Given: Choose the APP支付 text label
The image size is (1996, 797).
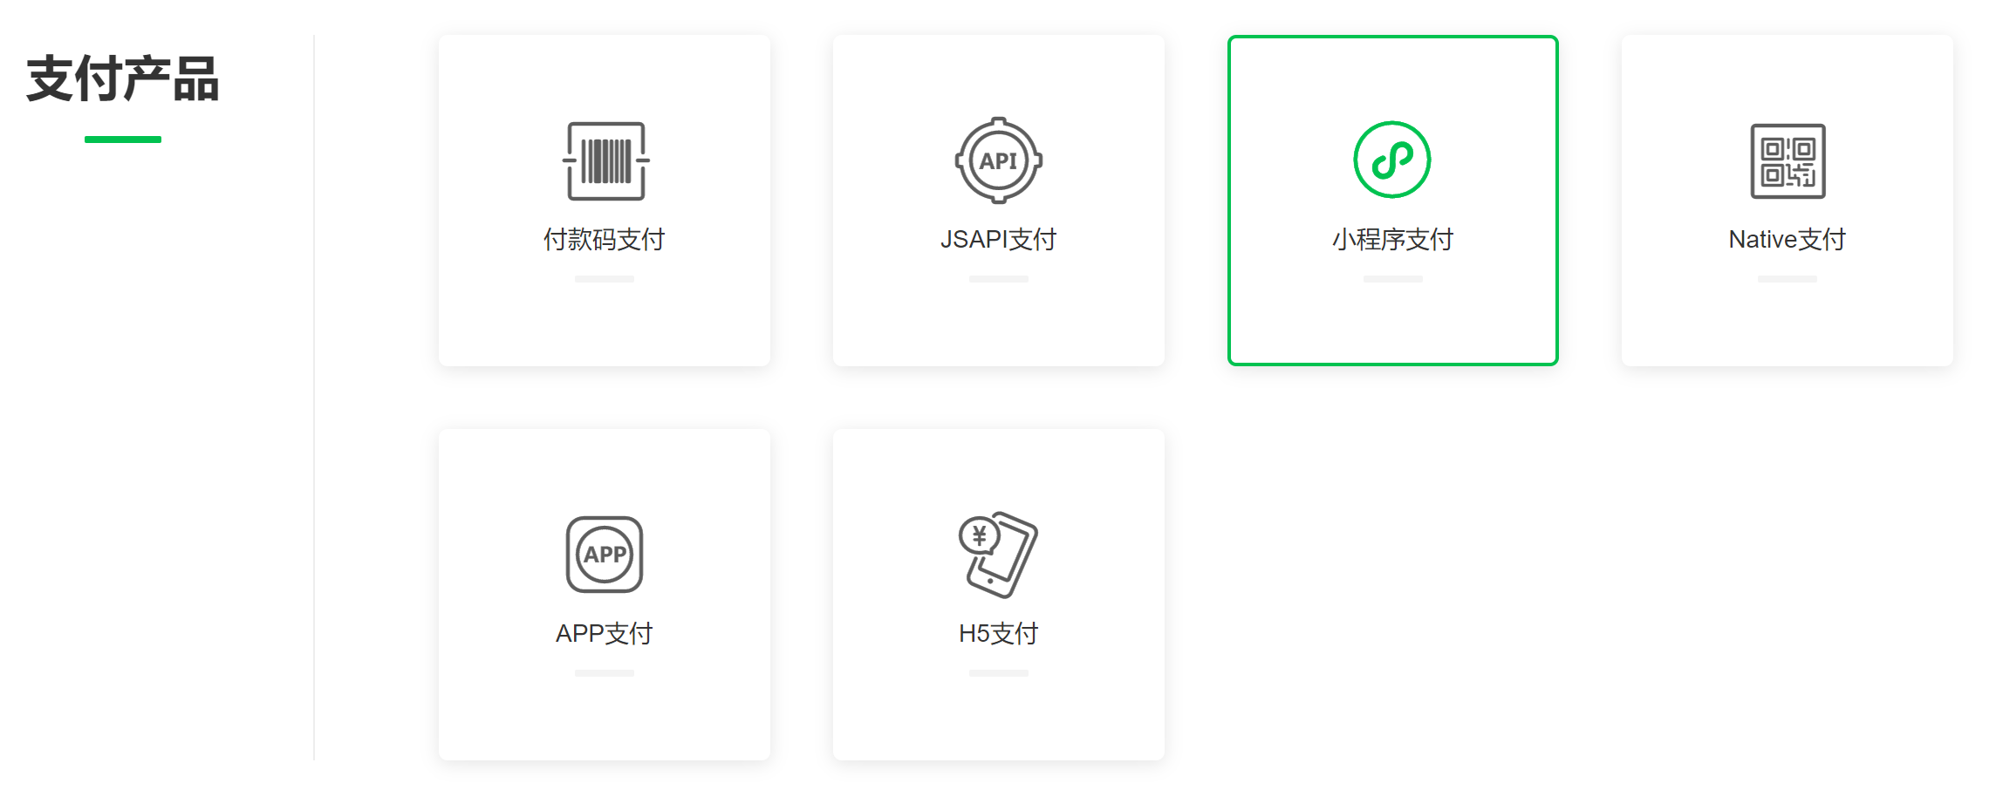Looking at the screenshot, I should (605, 633).
